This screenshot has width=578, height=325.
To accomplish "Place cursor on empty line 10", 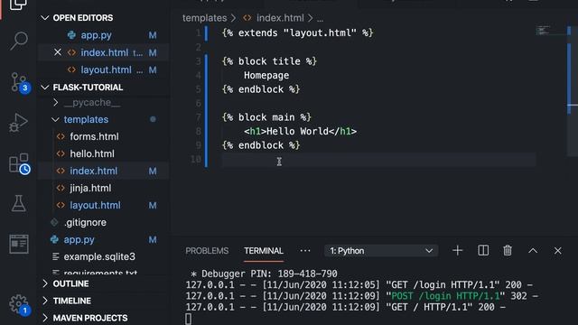I will click(378, 160).
